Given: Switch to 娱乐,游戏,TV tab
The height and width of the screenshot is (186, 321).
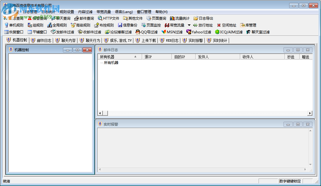Looking at the screenshot, I should tap(118, 40).
